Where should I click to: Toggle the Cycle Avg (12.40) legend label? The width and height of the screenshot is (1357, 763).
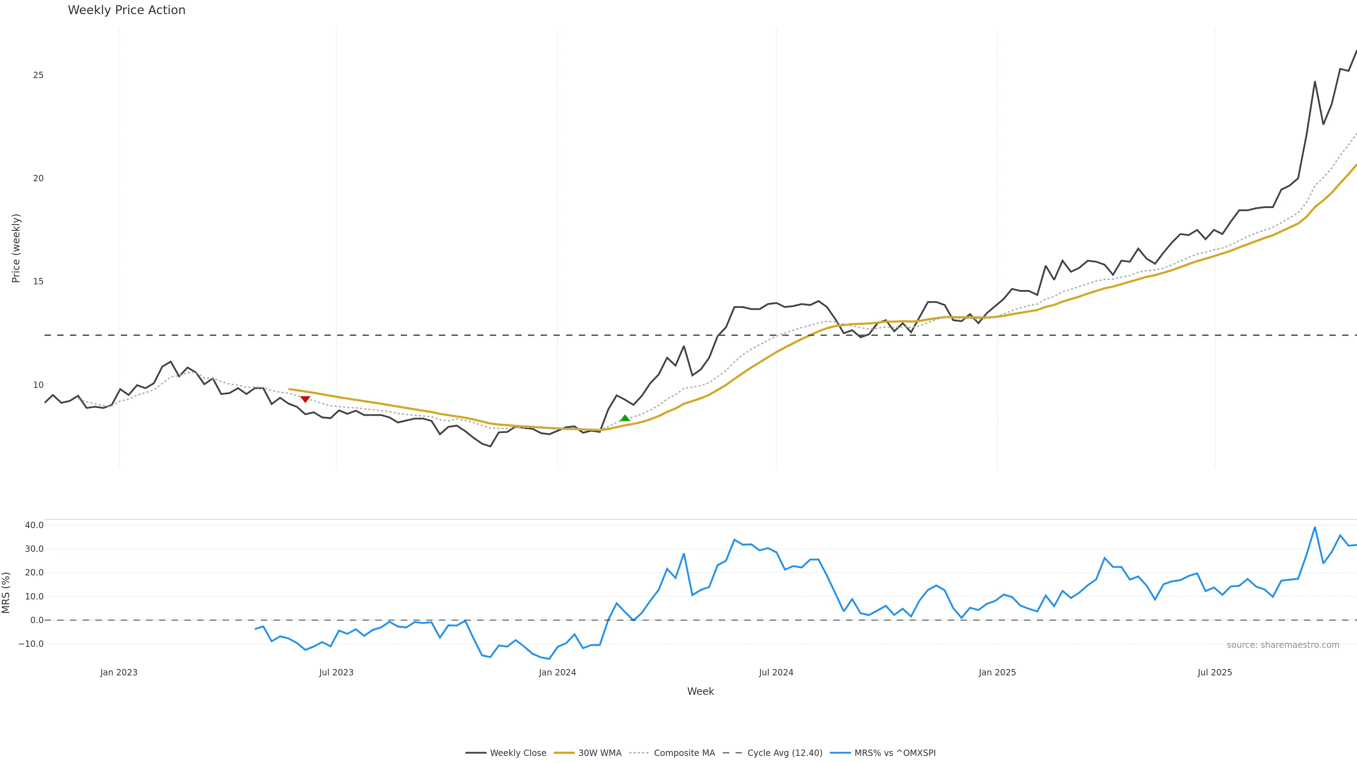(x=785, y=753)
